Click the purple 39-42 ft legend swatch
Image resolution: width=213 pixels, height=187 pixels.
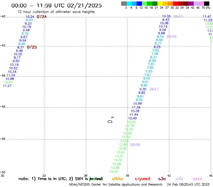point(191,3)
